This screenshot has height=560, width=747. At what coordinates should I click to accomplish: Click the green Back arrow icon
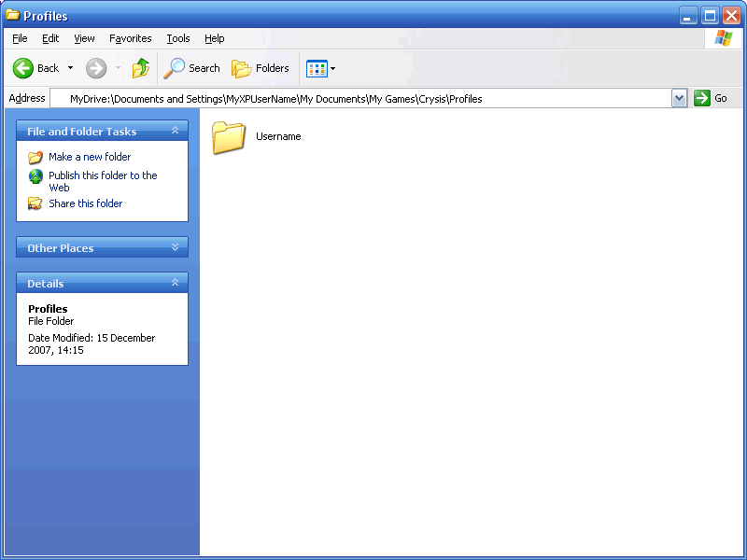tap(22, 68)
